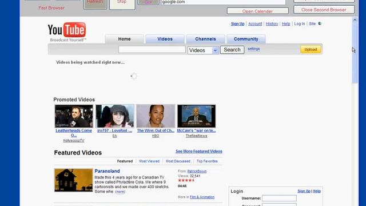This screenshot has width=366, height=206.
Task: Switch to the Channels tab
Action: 205,39
